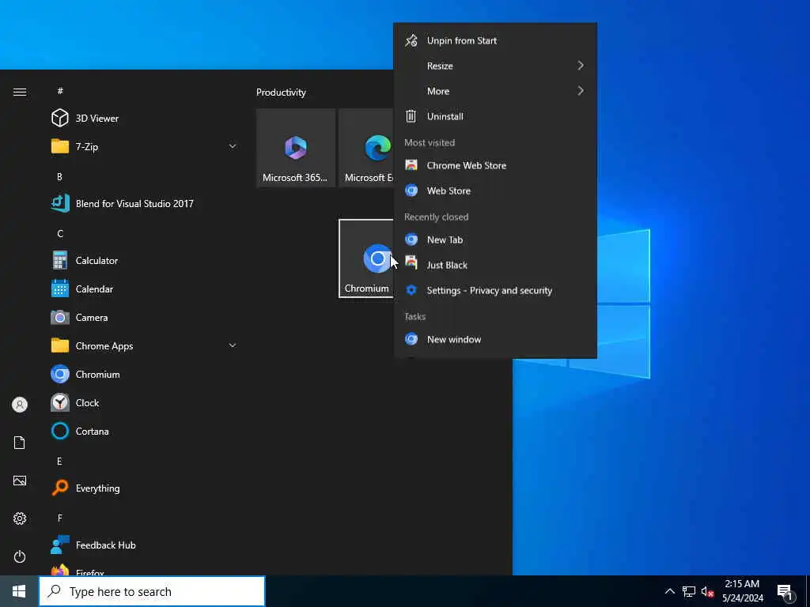This screenshot has width=810, height=607.
Task: Open Documents from Start sidebar
Action: pyautogui.click(x=20, y=443)
